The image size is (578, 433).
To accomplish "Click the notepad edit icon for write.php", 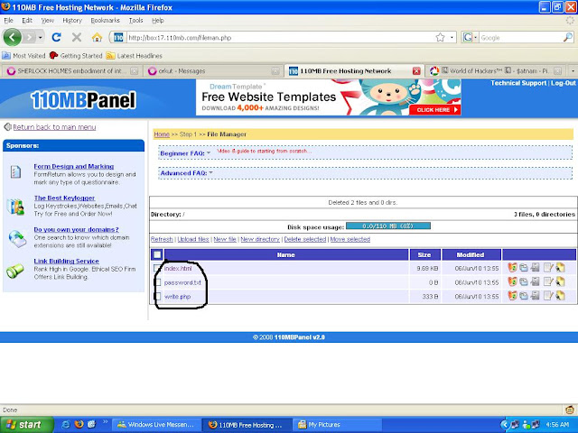I will coord(548,296).
